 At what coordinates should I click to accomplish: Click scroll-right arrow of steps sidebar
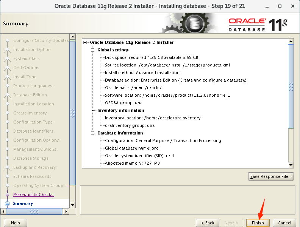pyautogui.click(x=66, y=212)
